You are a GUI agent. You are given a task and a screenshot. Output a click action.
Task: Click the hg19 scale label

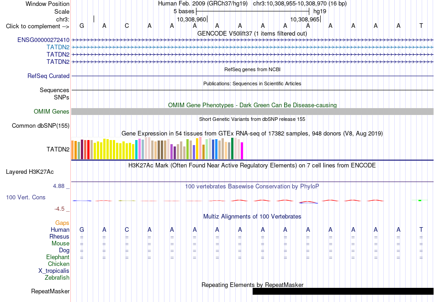click(320, 11)
